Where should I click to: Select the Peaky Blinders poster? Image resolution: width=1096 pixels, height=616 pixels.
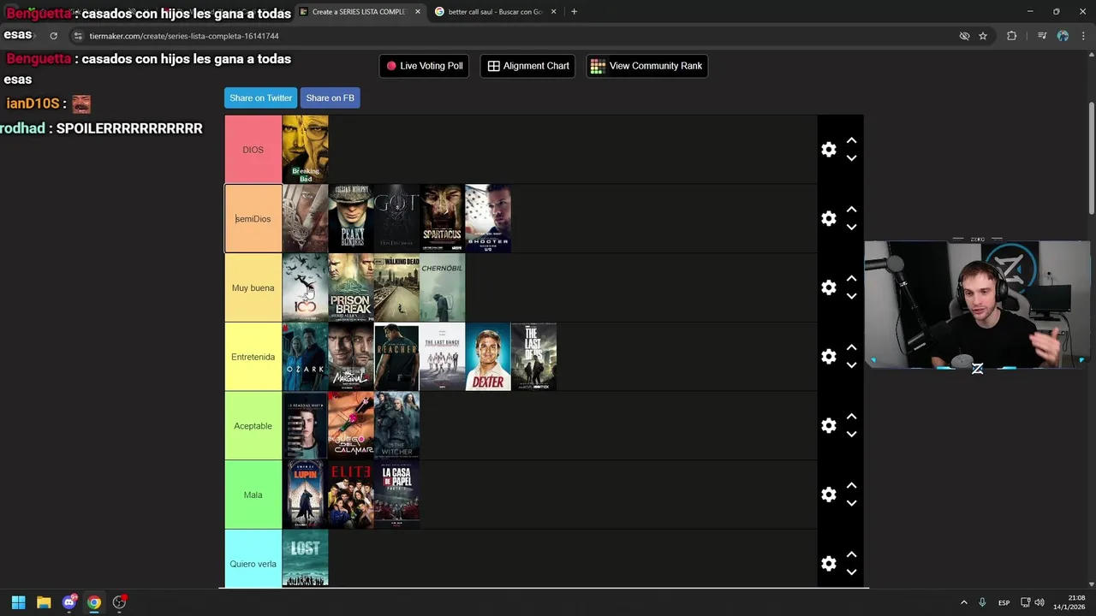click(x=351, y=219)
